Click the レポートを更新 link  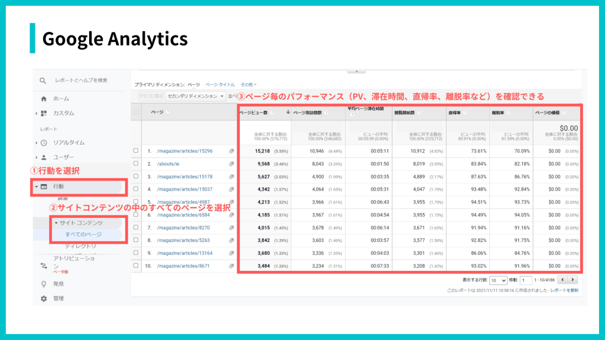[x=564, y=290]
